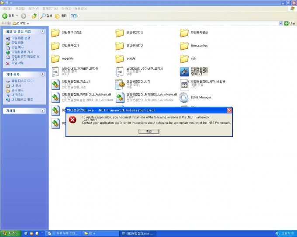297x237 pixels.
Task: Launch Internet Explorer from quick launch
Action: click(26, 234)
